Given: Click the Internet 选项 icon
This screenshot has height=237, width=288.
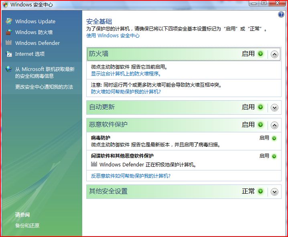Looking at the screenshot, I should pyautogui.click(x=9, y=54).
